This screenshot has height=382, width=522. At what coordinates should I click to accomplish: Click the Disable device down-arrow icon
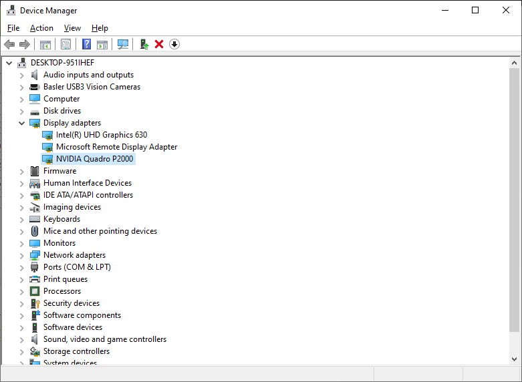174,44
